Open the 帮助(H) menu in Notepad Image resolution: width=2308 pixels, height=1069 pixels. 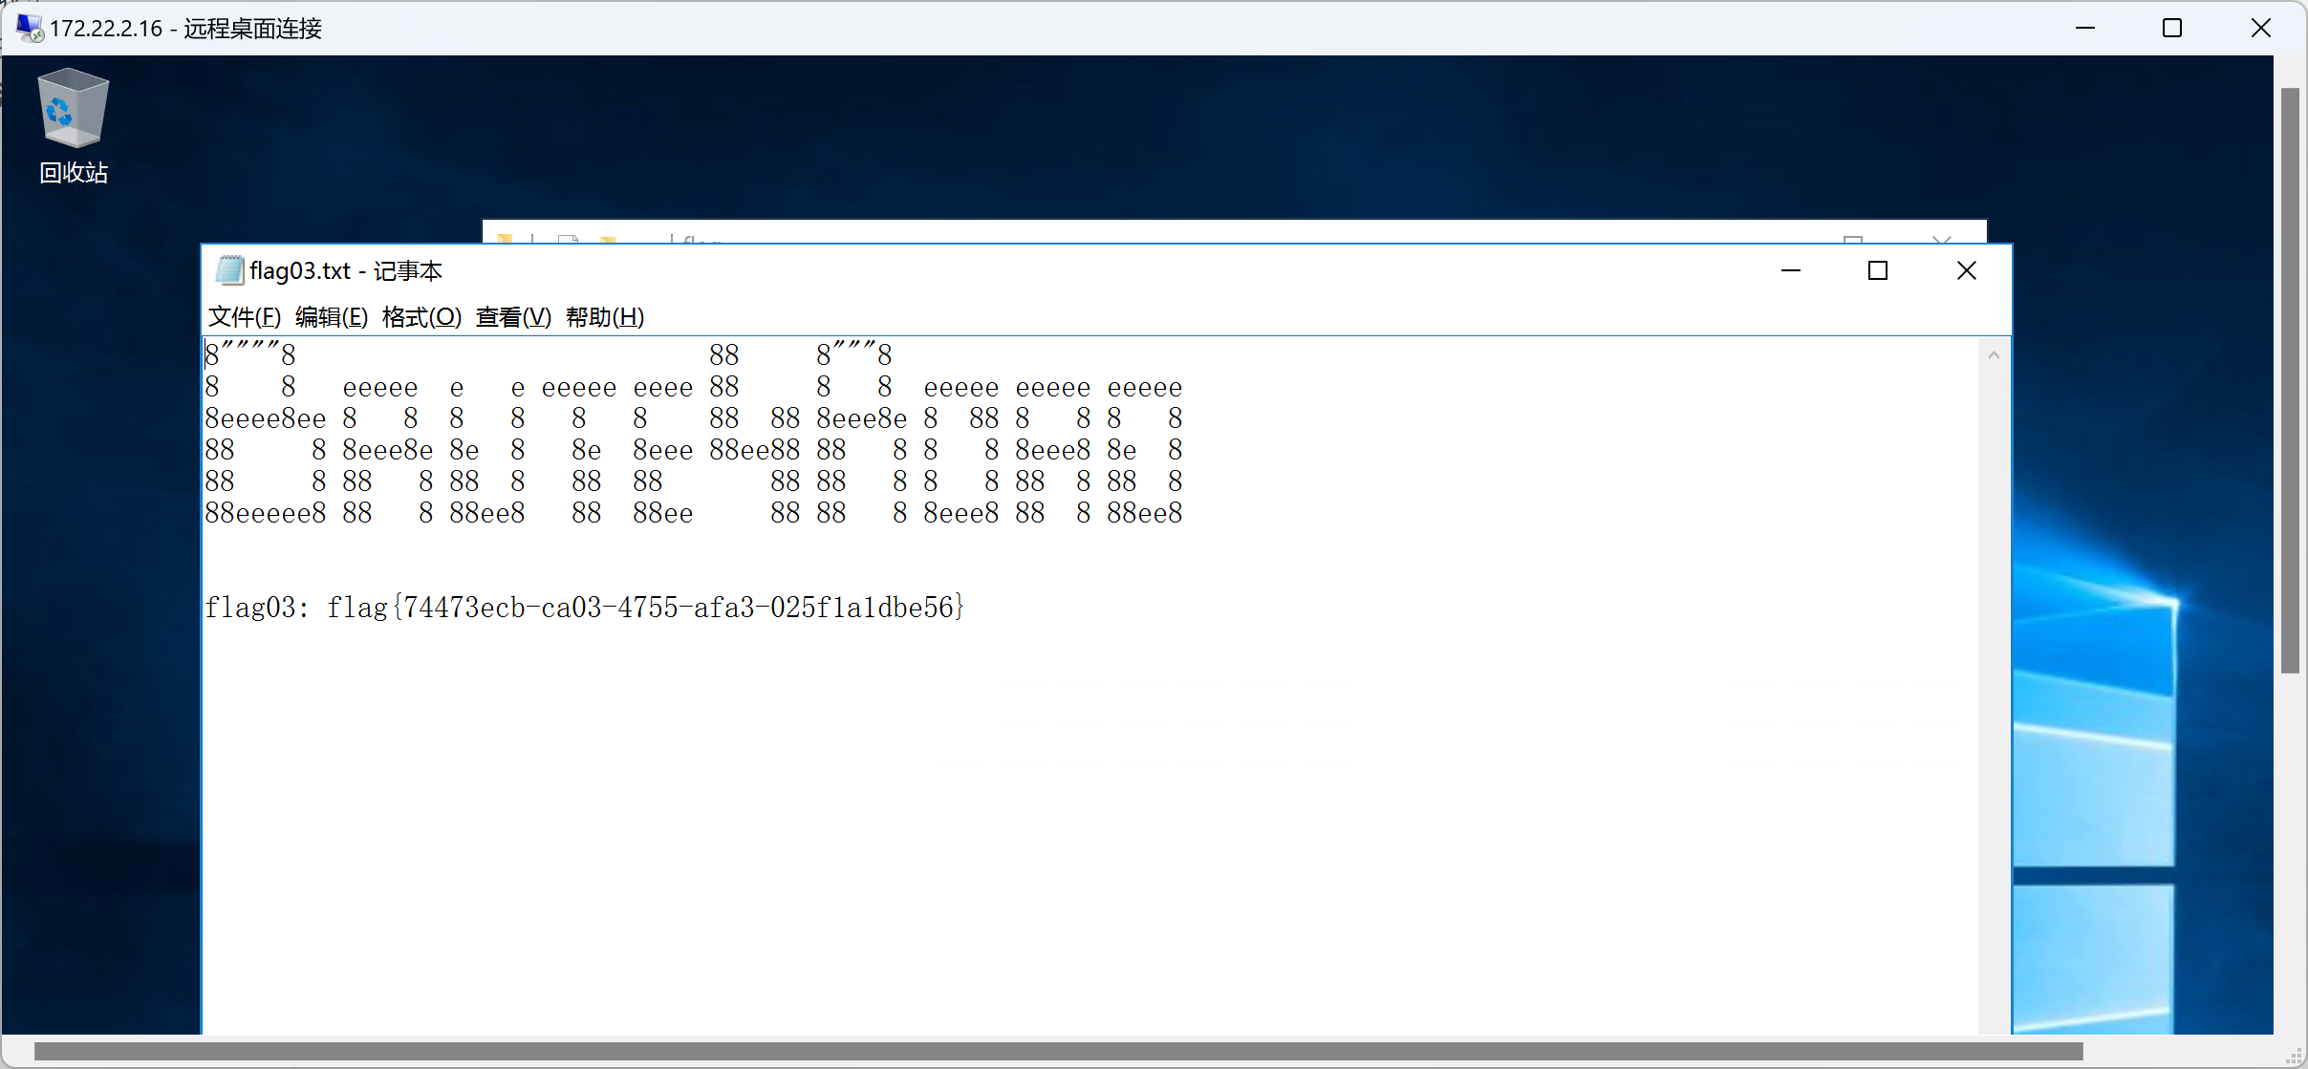tap(605, 316)
